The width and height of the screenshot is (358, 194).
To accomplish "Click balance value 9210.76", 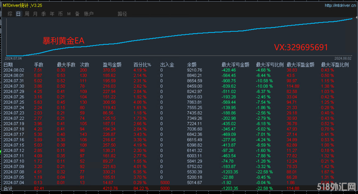I will 194,70.
